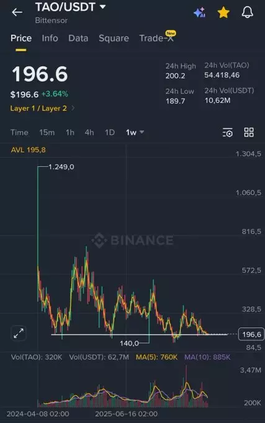Toggle the yellow favorite star
Image resolution: width=265 pixels, height=423 pixels.
(223, 12)
